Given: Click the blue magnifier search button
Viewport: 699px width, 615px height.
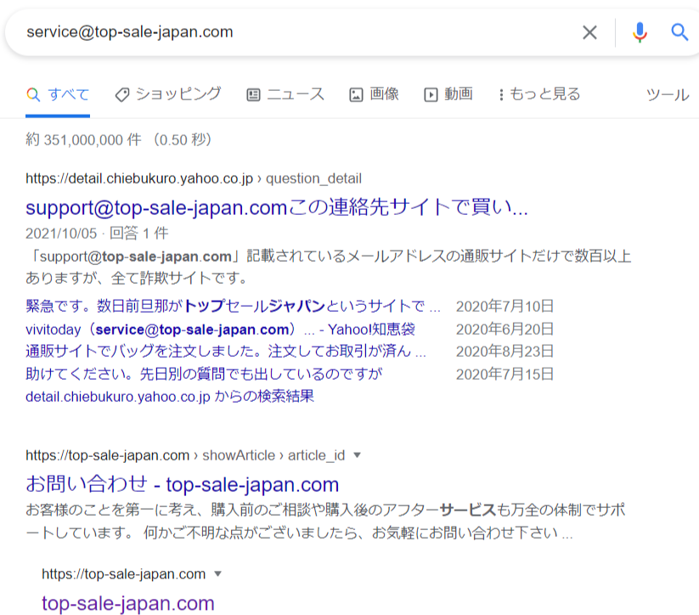Looking at the screenshot, I should click(679, 32).
